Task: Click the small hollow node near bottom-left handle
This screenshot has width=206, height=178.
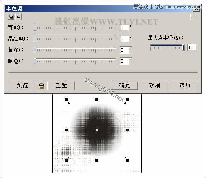Action: (69, 158)
